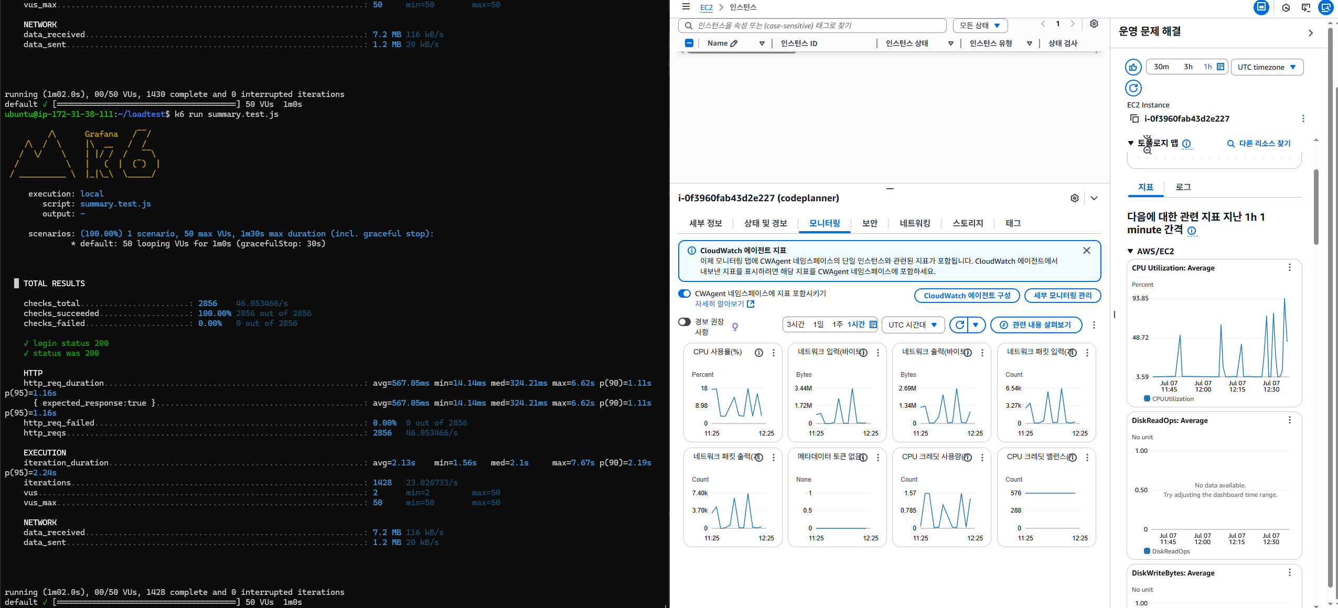The height and width of the screenshot is (608, 1338).
Task: Click the select-all instances checkbox
Action: pos(689,44)
